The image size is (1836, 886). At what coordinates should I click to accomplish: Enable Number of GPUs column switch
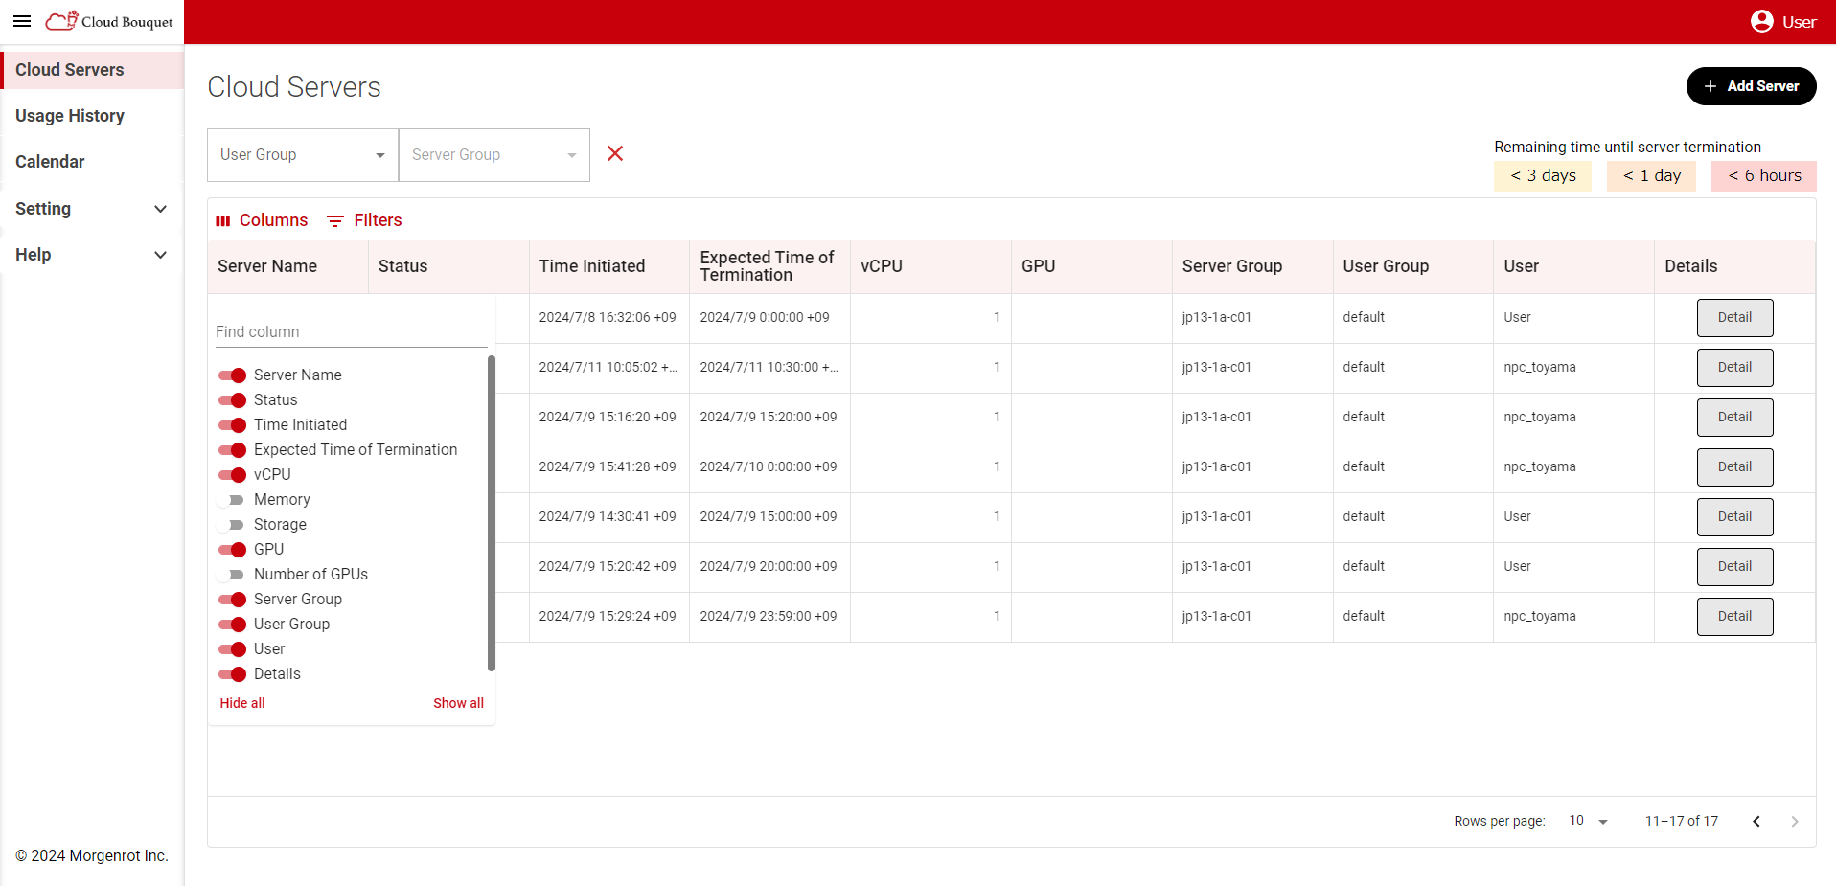(232, 574)
